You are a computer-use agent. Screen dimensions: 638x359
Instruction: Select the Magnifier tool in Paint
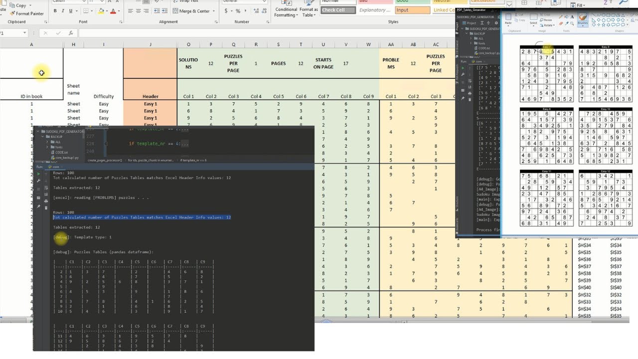pos(572,23)
